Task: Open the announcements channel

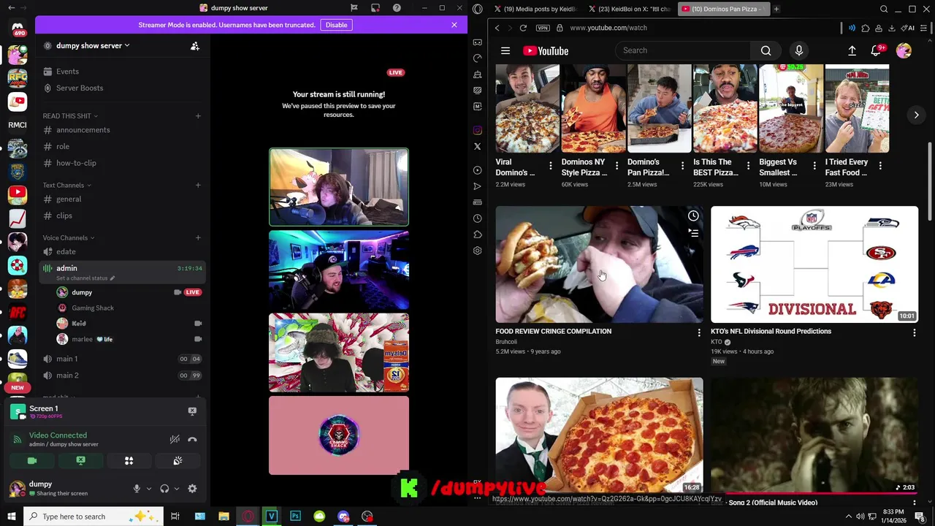Action: pos(121,130)
